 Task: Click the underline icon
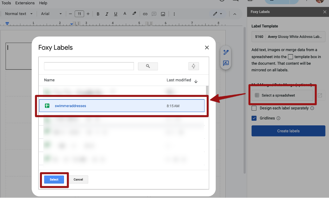116,14
